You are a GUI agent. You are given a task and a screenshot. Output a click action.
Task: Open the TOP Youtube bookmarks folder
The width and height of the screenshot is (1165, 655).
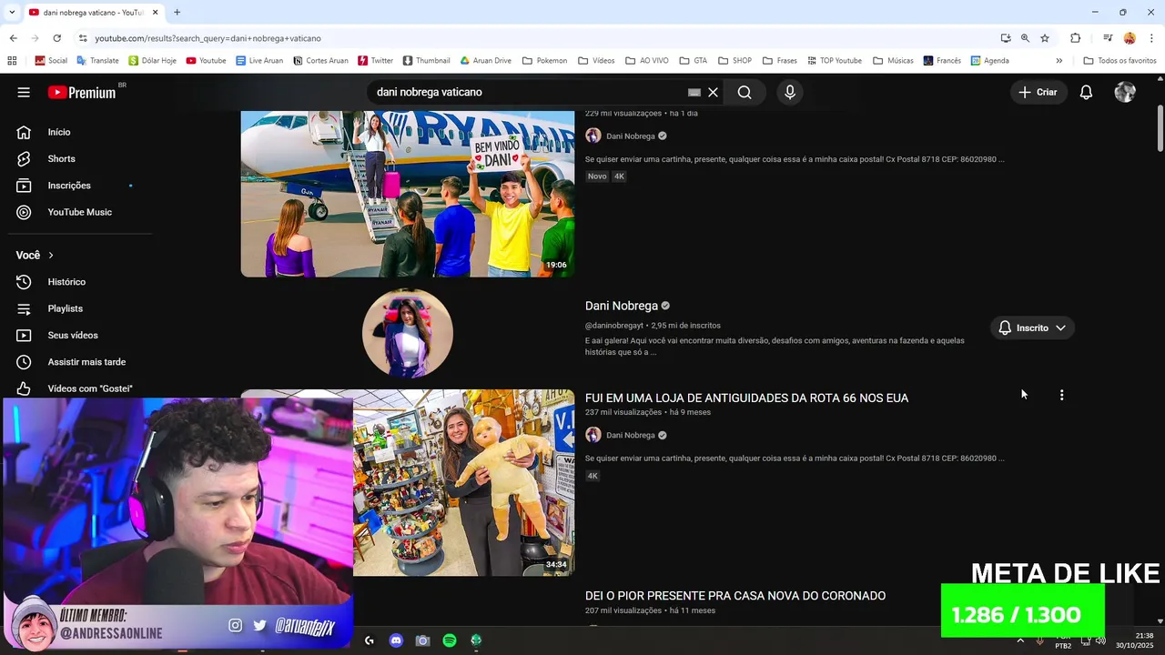pos(834,61)
